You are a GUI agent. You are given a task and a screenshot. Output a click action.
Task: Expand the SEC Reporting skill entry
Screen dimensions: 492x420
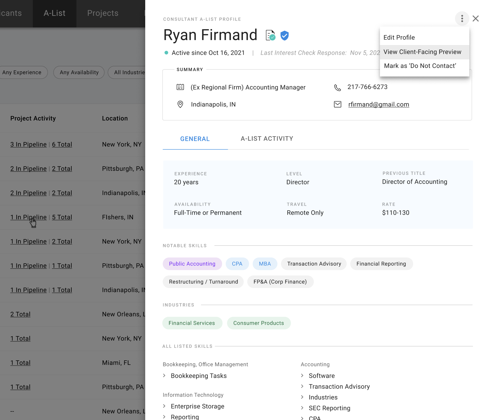coord(329,408)
